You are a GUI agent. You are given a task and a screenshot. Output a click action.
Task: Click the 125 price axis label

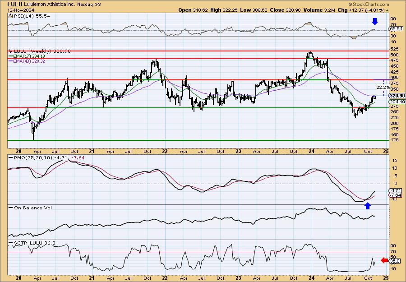(x=394, y=140)
